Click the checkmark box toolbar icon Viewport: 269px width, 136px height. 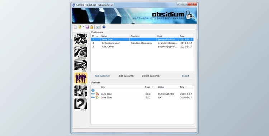[98, 27]
